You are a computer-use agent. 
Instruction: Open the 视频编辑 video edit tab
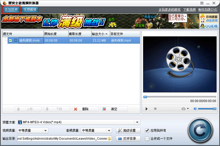point(30,10)
